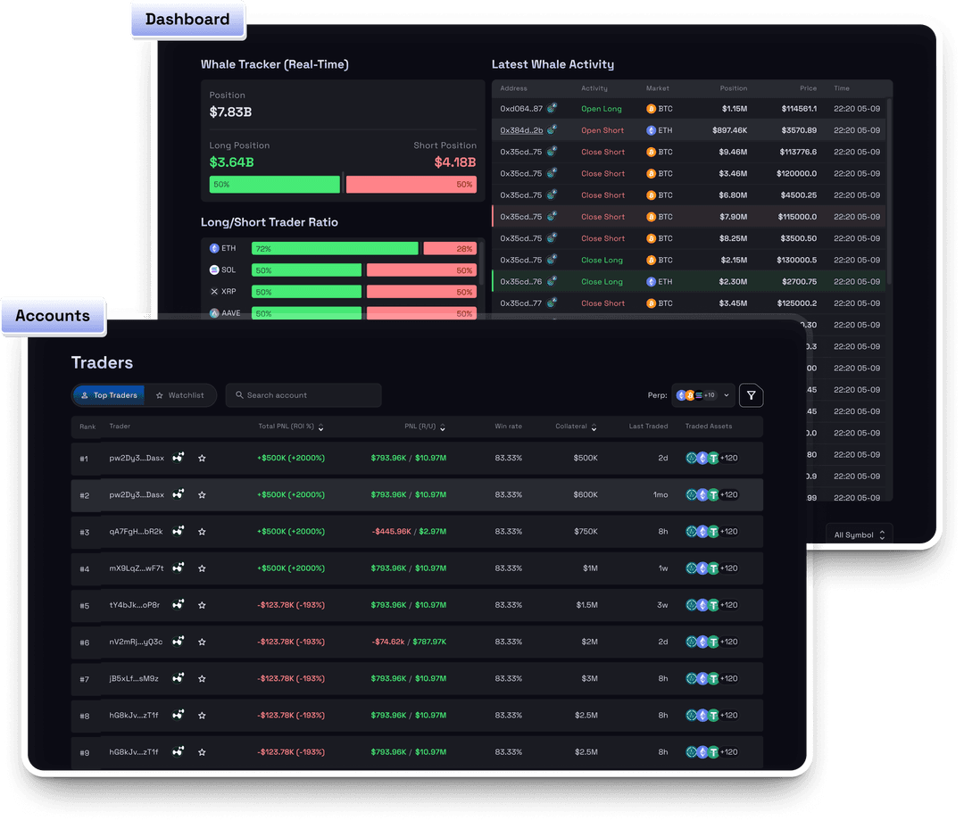964x829 pixels.
Task: Open the All Symbol dropdown
Action: (859, 535)
